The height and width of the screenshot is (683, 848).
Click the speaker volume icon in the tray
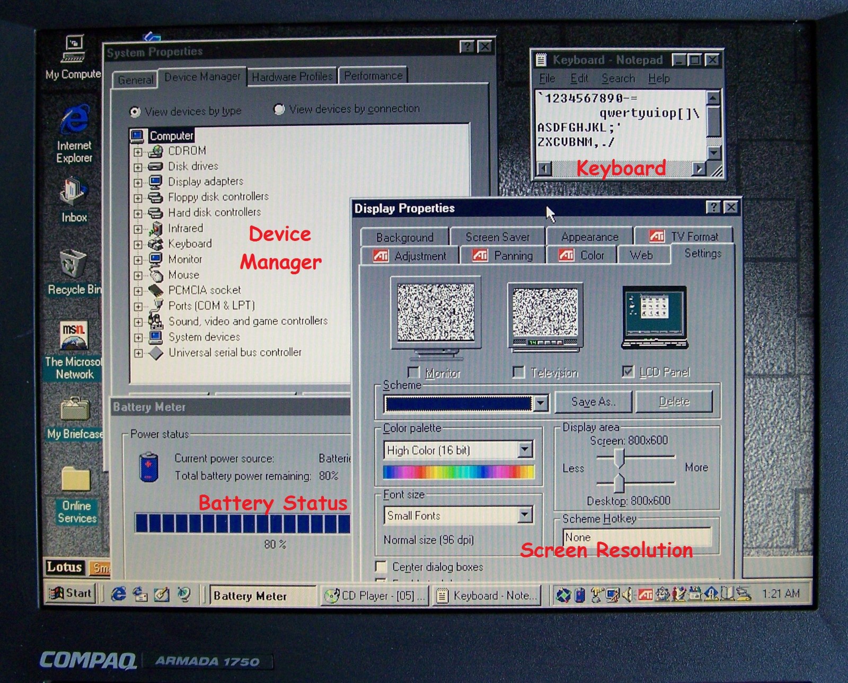628,595
